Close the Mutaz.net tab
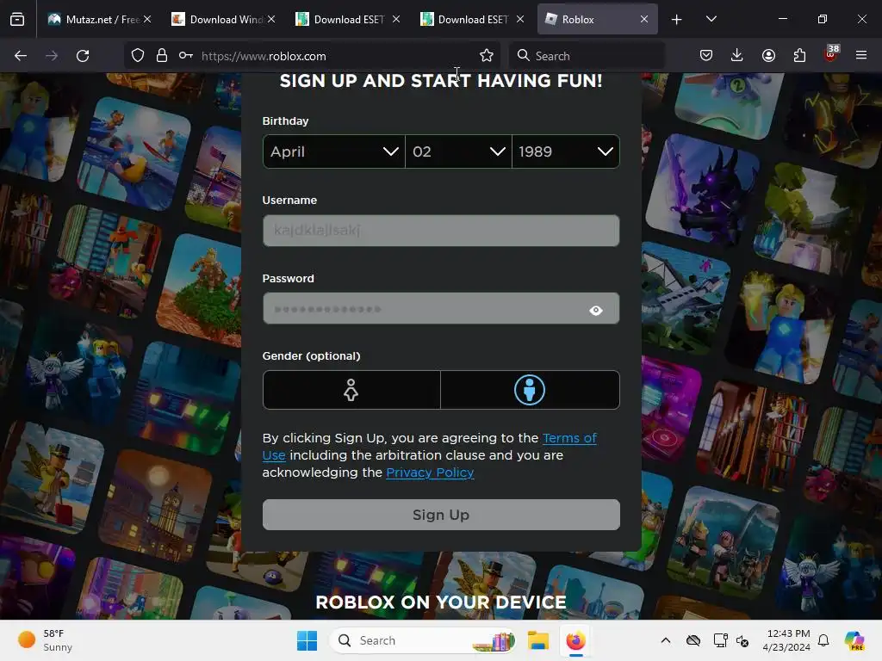 (x=147, y=19)
